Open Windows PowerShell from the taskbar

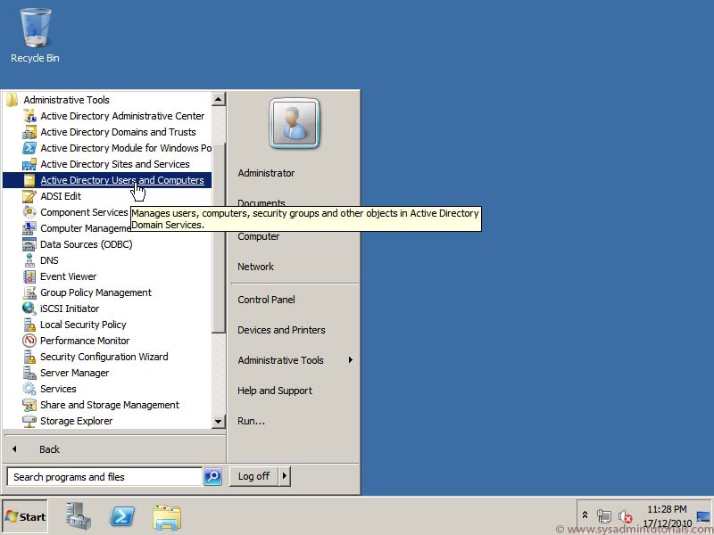(x=122, y=516)
